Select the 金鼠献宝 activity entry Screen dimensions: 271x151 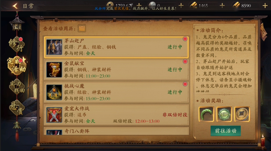(x=116, y=70)
